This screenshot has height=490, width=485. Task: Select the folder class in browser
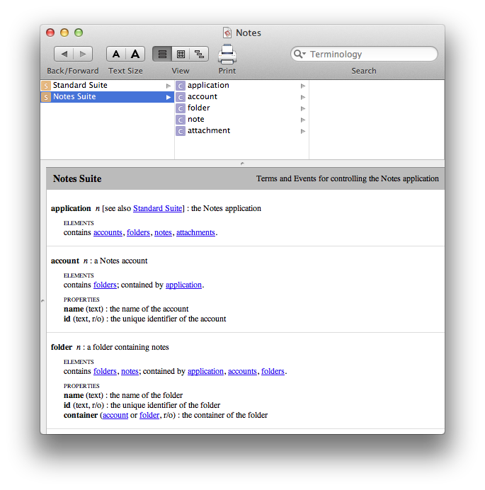[241, 108]
